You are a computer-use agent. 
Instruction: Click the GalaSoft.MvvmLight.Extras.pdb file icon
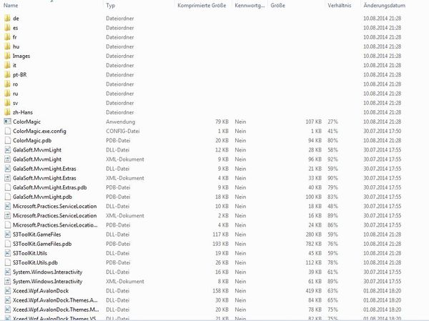click(7, 187)
